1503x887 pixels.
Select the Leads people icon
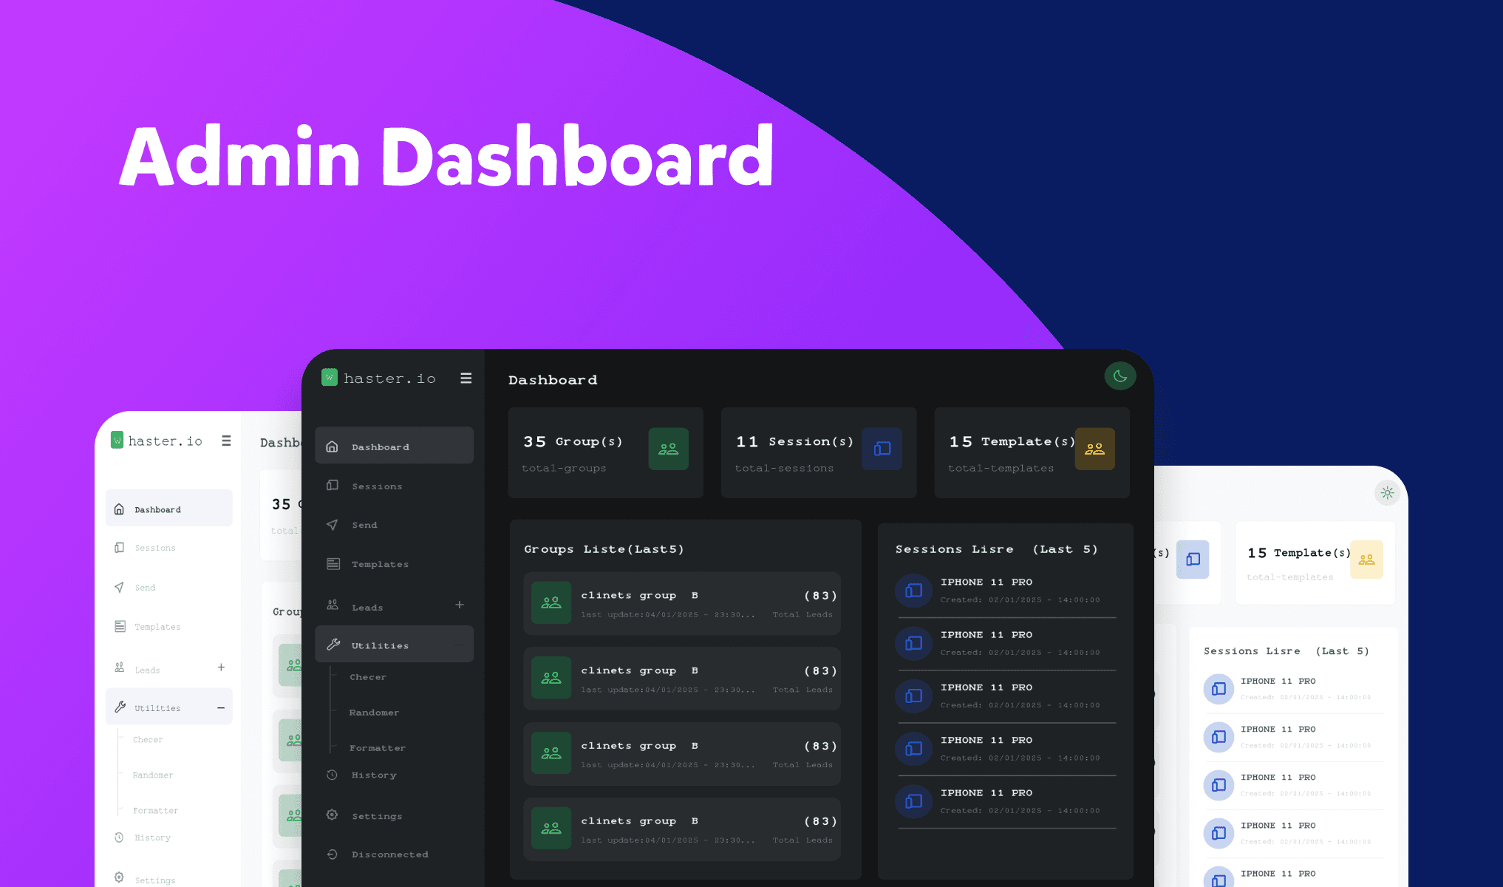click(x=333, y=606)
